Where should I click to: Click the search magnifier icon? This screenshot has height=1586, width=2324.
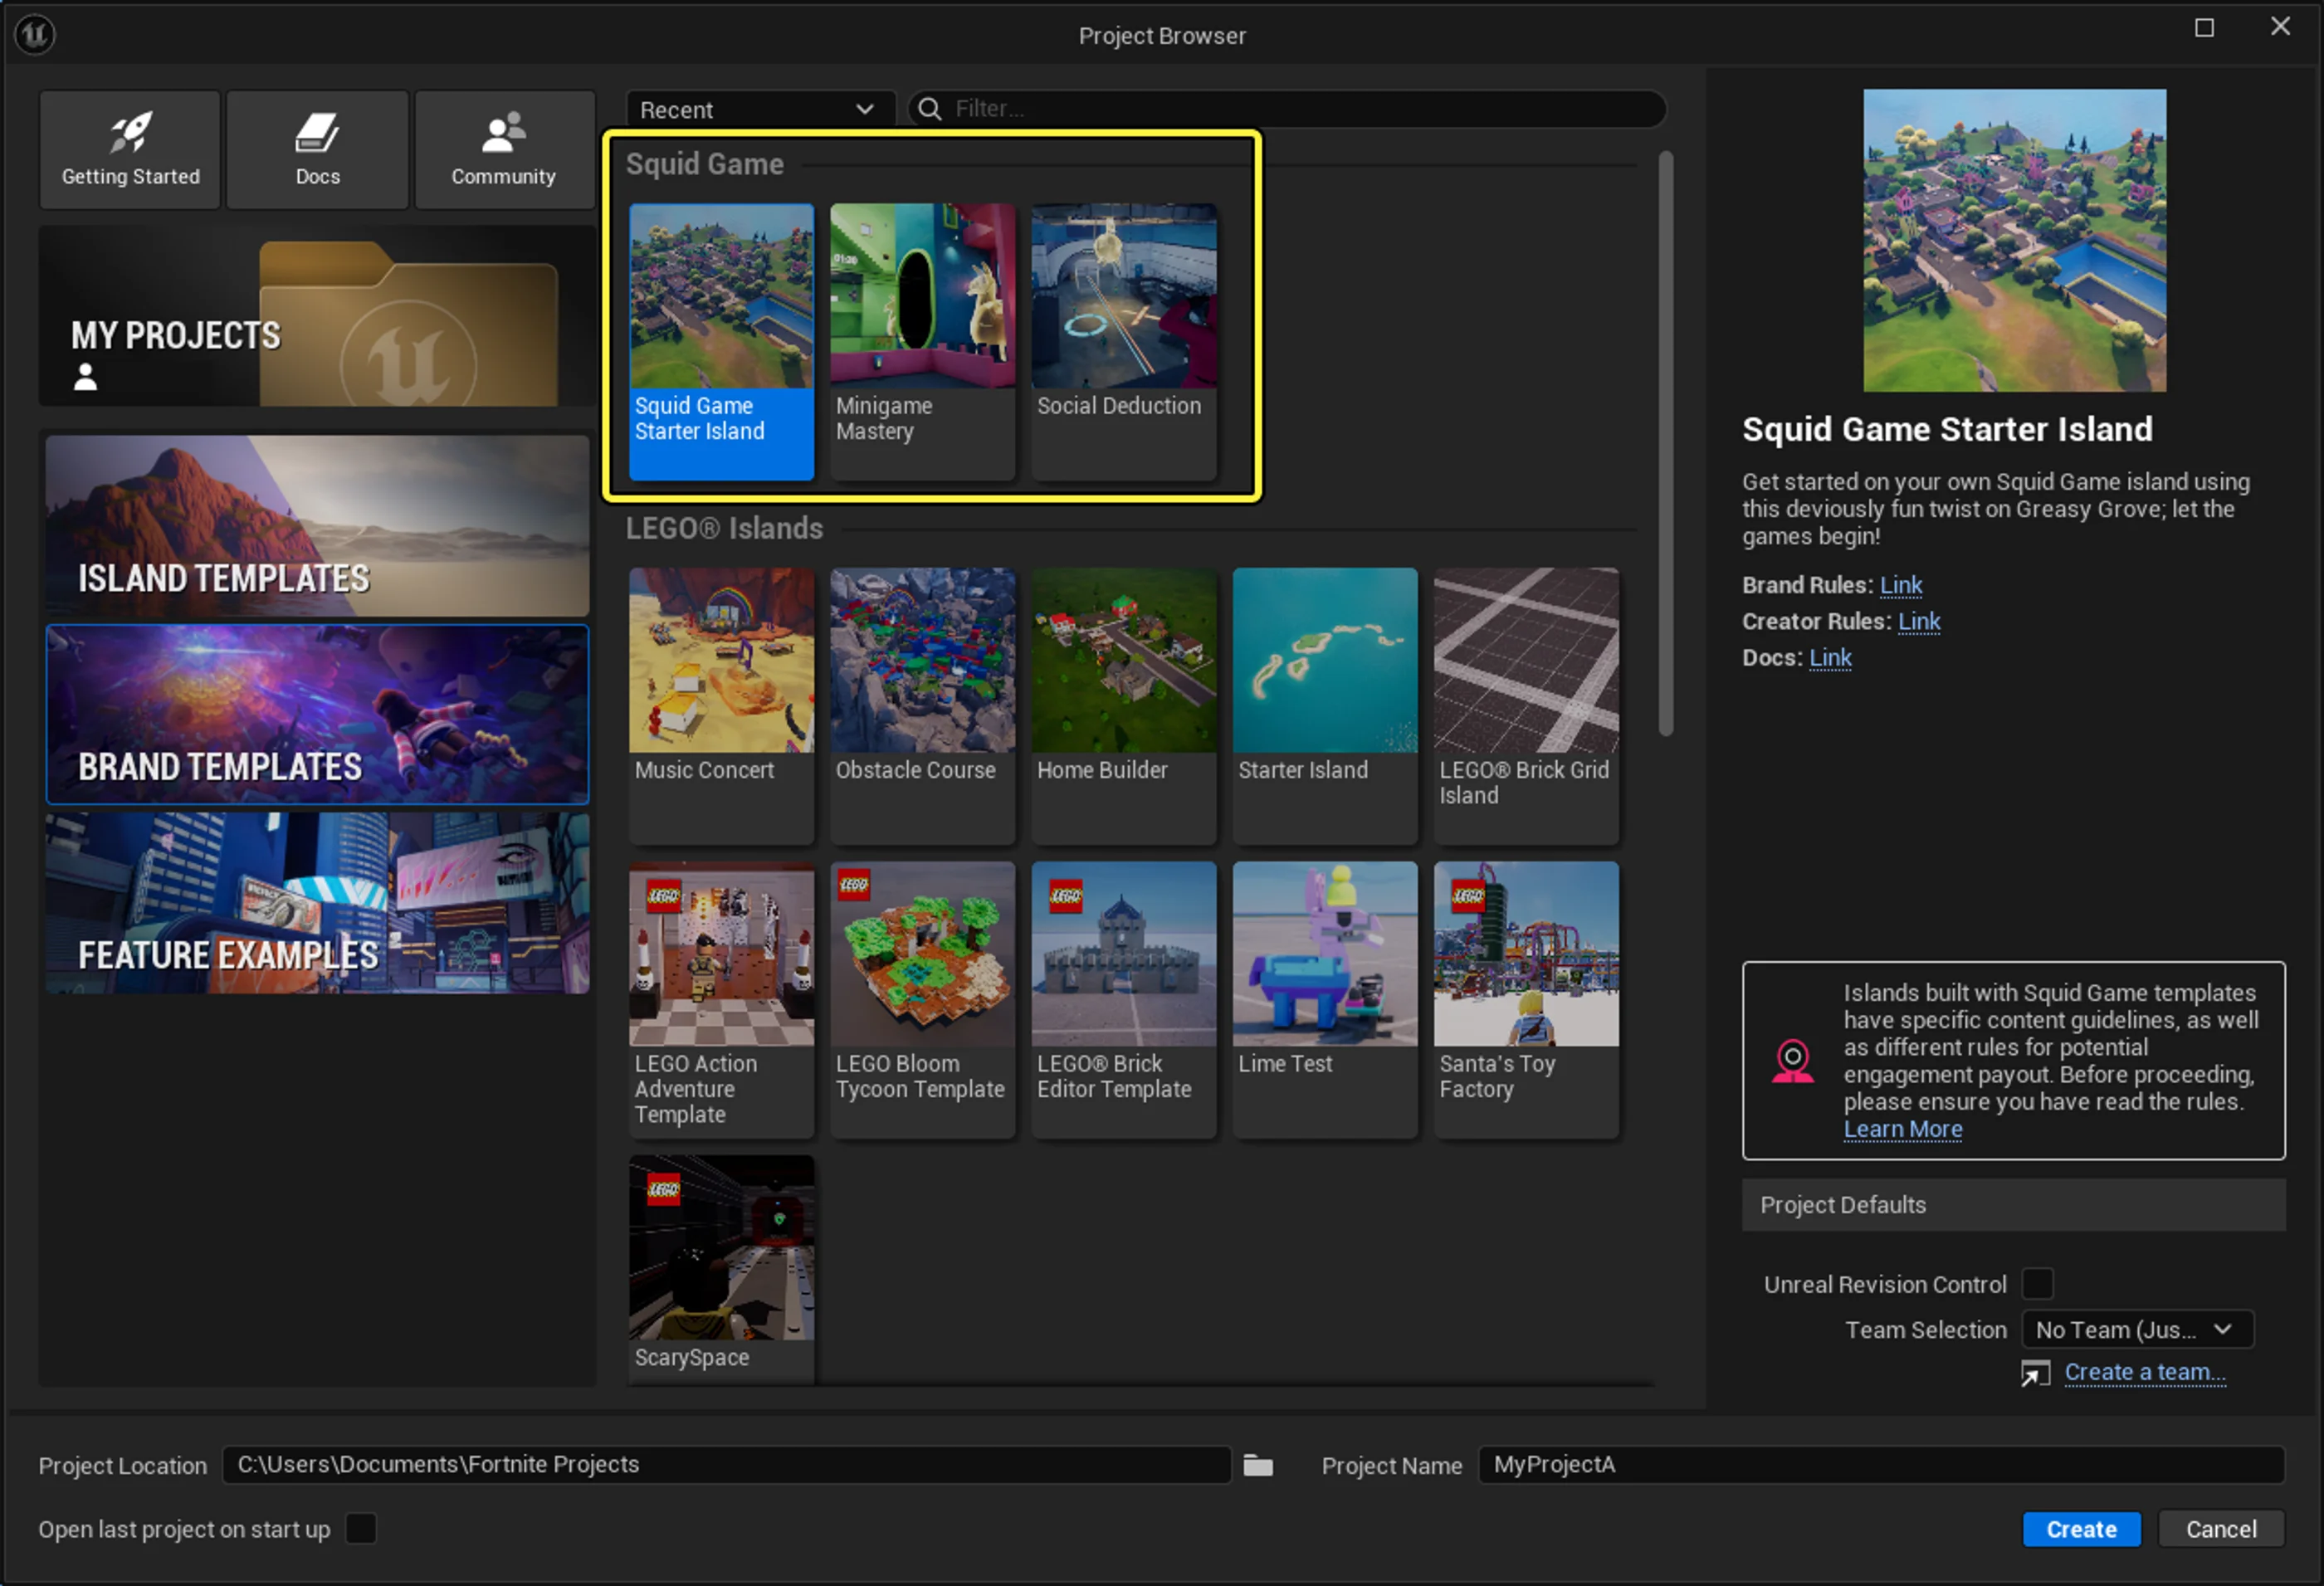pos(930,108)
